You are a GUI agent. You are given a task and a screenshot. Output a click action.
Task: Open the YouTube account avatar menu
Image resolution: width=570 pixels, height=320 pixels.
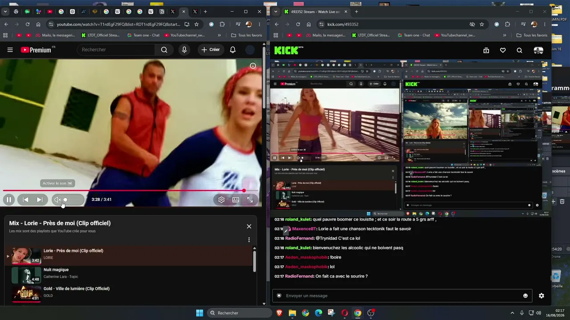click(x=250, y=50)
